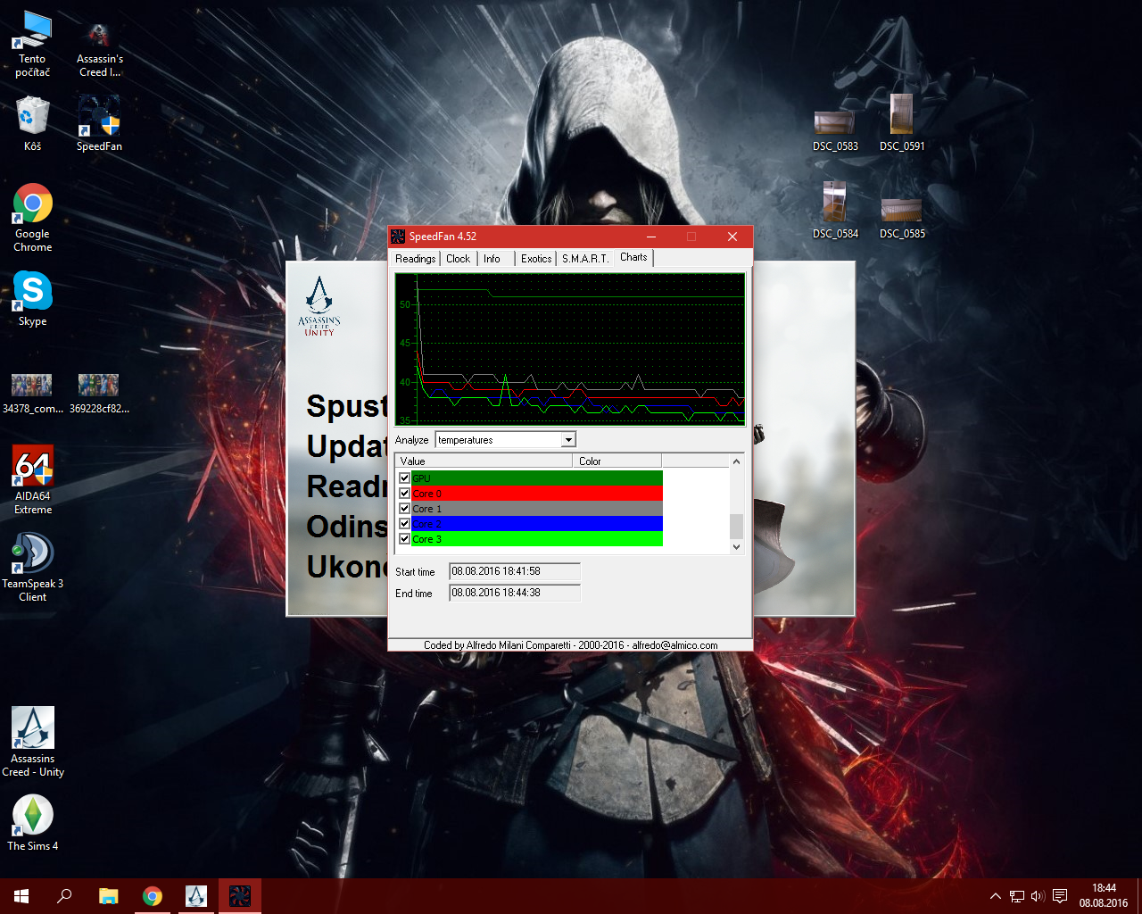This screenshot has width=1142, height=914.
Task: Click the blue Core 2 color bar
Action: tap(536, 524)
